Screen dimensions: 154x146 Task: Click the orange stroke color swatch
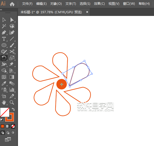(10, 117)
